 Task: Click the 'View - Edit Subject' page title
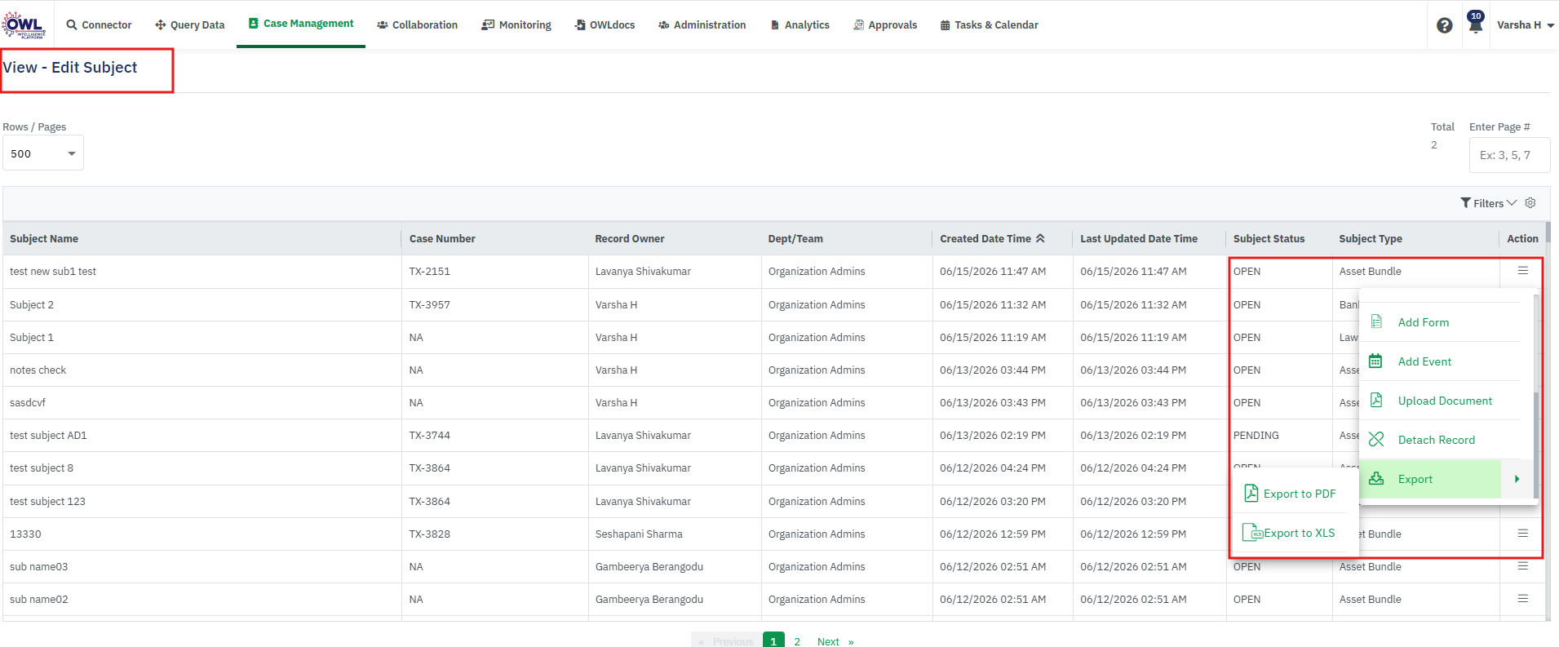tap(70, 68)
